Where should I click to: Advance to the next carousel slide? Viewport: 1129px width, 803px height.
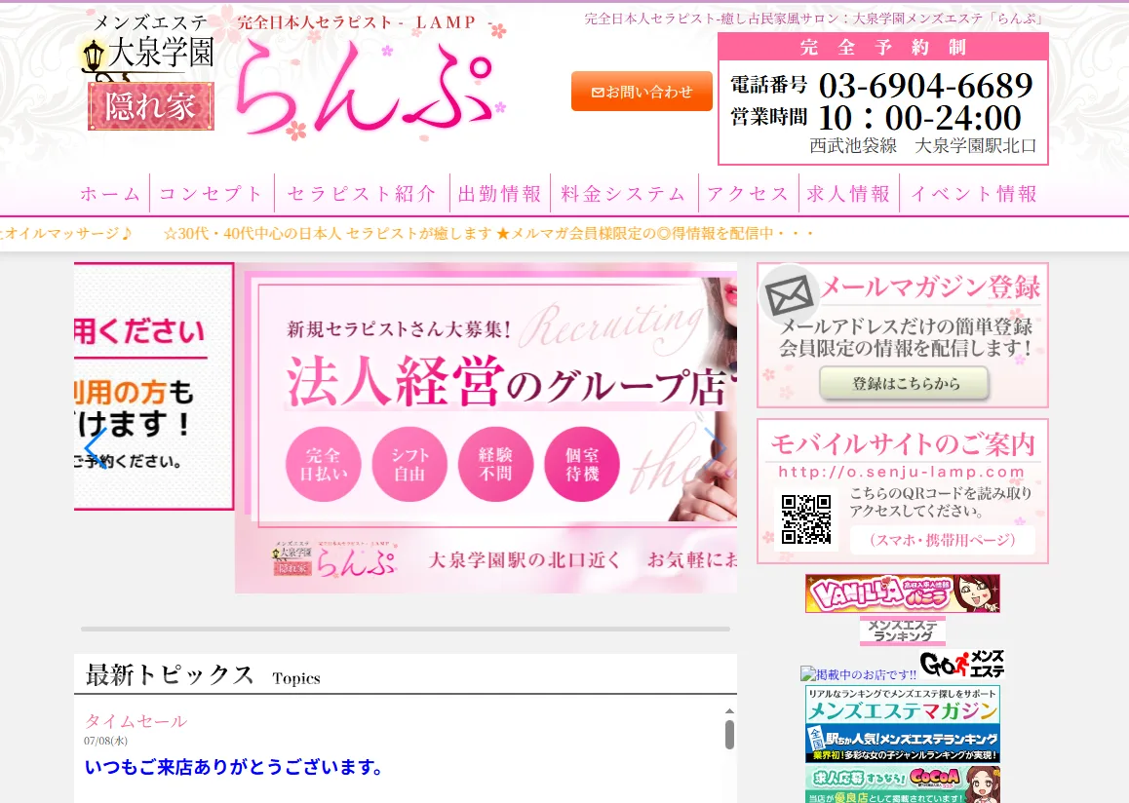click(715, 446)
